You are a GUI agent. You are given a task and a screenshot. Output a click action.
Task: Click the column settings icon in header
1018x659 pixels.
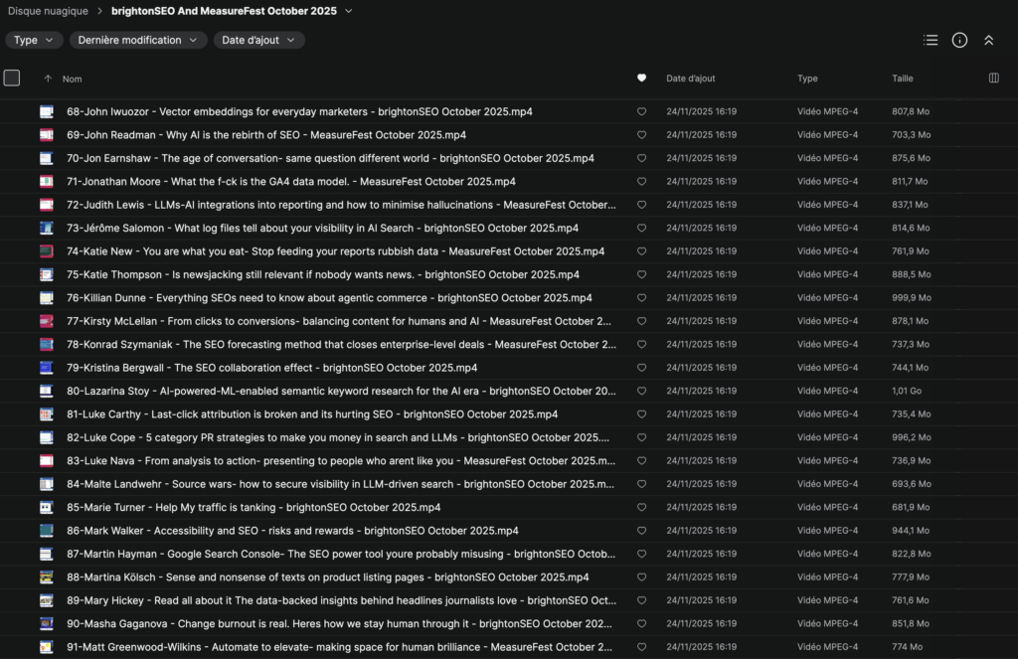pos(993,79)
